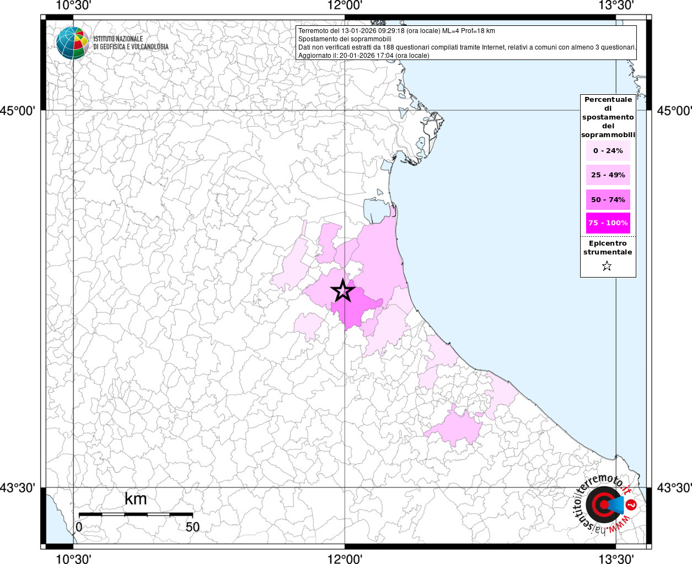The width and height of the screenshot is (692, 564).
Task: Click the scale bar '0' value
Action: point(79,527)
